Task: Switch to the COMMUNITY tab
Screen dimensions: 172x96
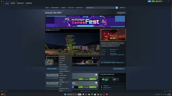Action: pyautogui.click(x=20, y=3)
